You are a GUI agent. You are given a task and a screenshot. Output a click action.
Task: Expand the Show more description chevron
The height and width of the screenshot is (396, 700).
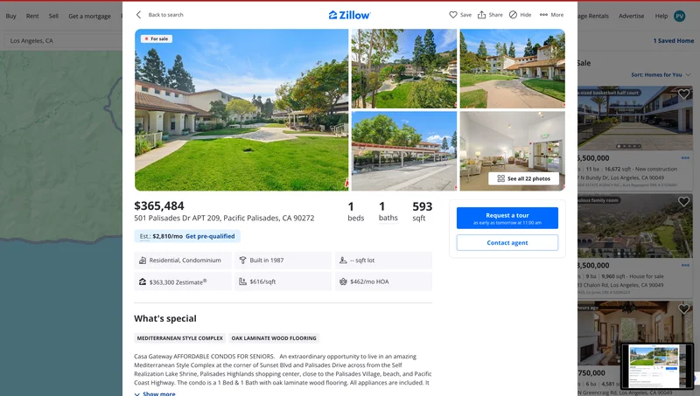coord(137,393)
